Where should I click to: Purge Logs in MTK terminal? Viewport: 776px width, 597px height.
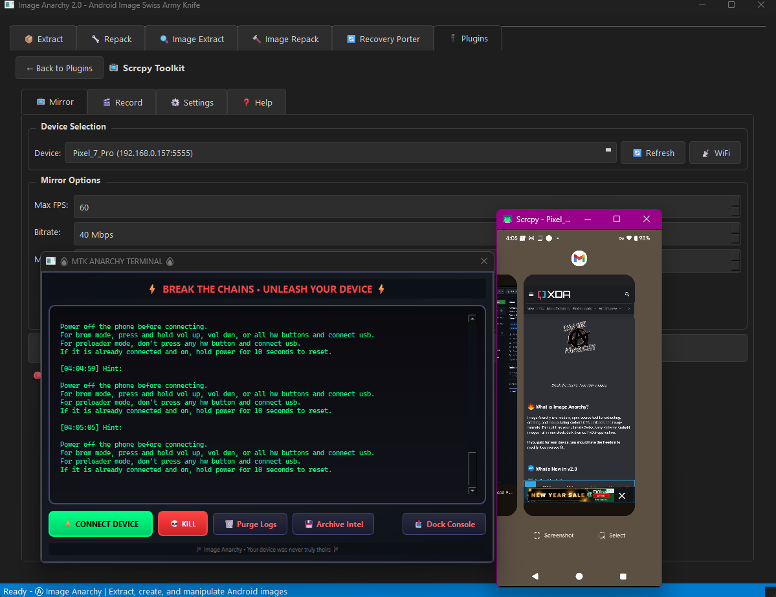[x=250, y=524]
